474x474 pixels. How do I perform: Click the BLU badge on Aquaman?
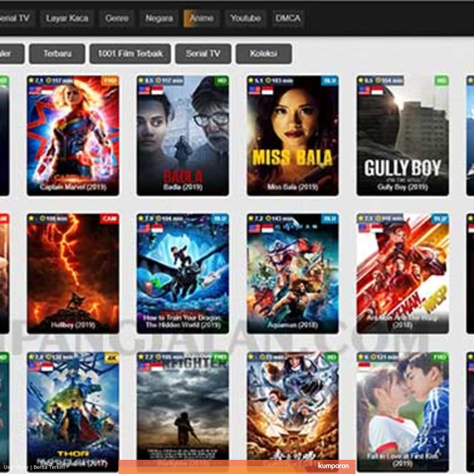coord(330,218)
